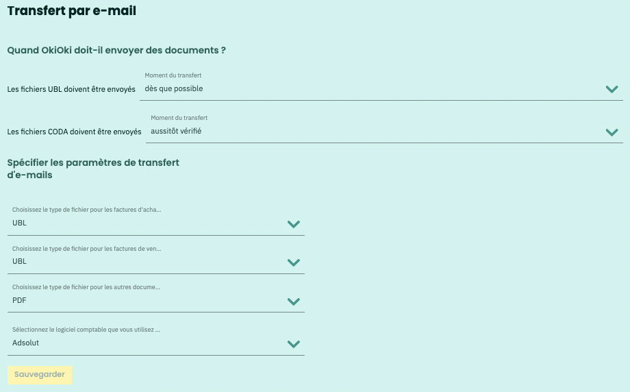The image size is (630, 392).
Task: Click the chevron on UBL files transfer moment
Action: (x=612, y=89)
